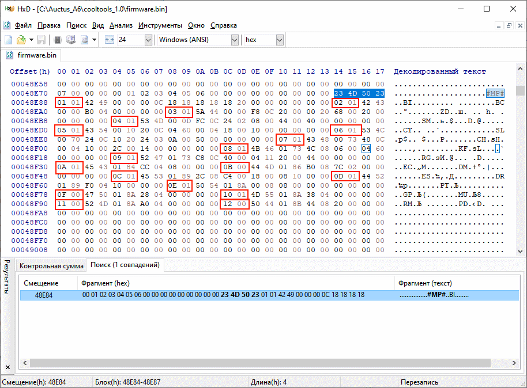
Task: Click the blue-outlined byte 04 in row 00048F00
Action: click(x=366, y=149)
